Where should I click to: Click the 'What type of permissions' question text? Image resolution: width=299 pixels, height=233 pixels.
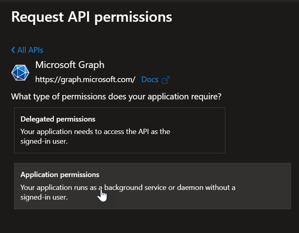(116, 97)
